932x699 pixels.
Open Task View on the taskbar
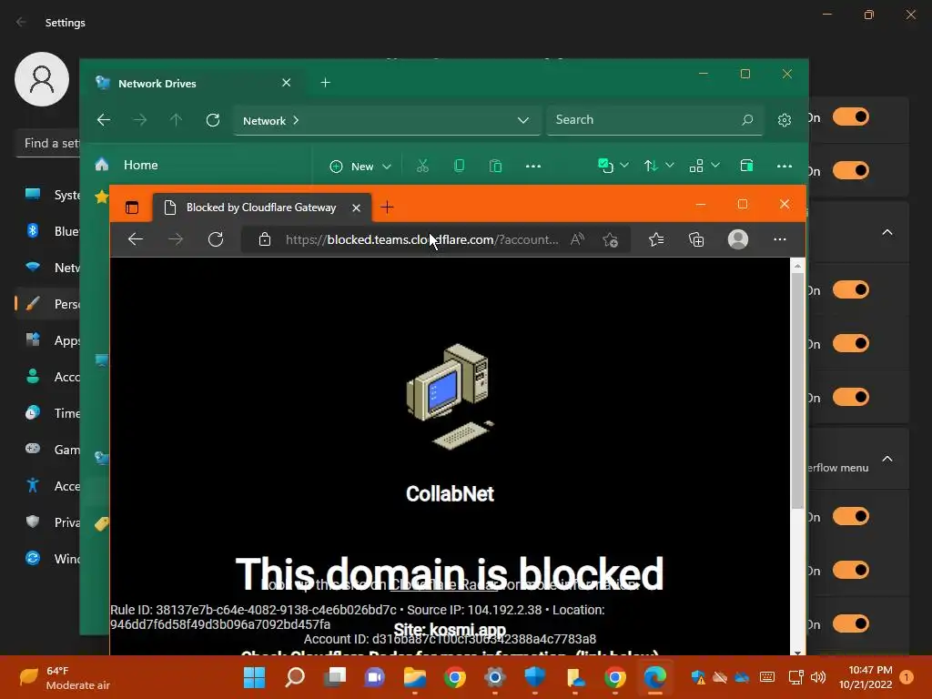point(335,677)
